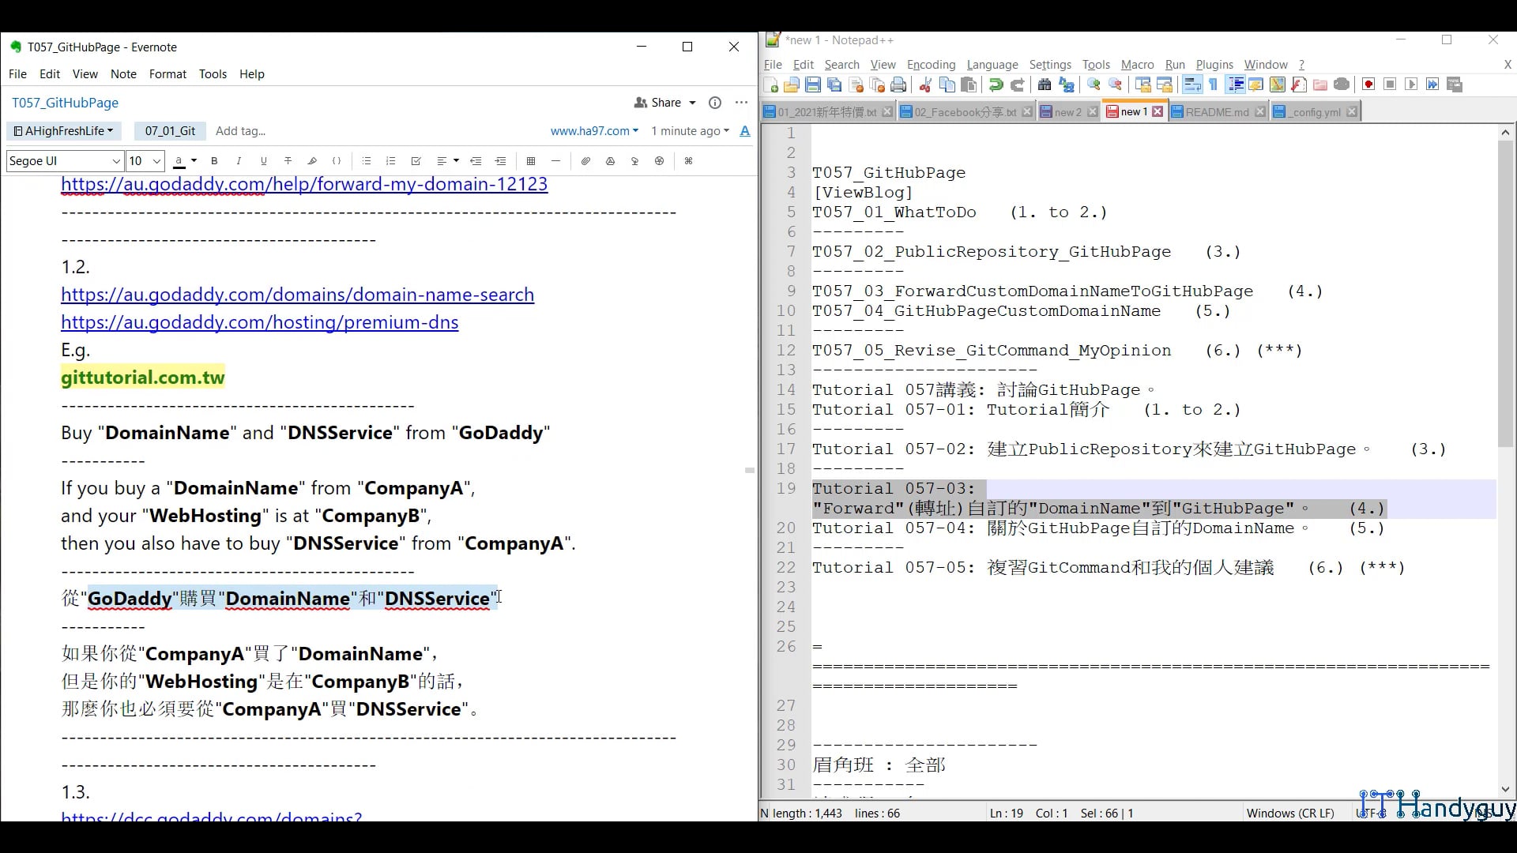The image size is (1517, 853).
Task: Open the font size dropdown in Evernote
Action: (x=145, y=160)
